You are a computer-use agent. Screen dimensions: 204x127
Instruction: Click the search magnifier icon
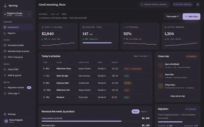point(142,4)
